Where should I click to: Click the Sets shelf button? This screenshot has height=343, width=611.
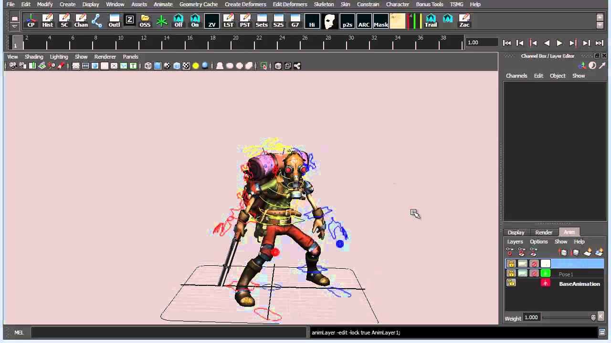[x=262, y=21]
